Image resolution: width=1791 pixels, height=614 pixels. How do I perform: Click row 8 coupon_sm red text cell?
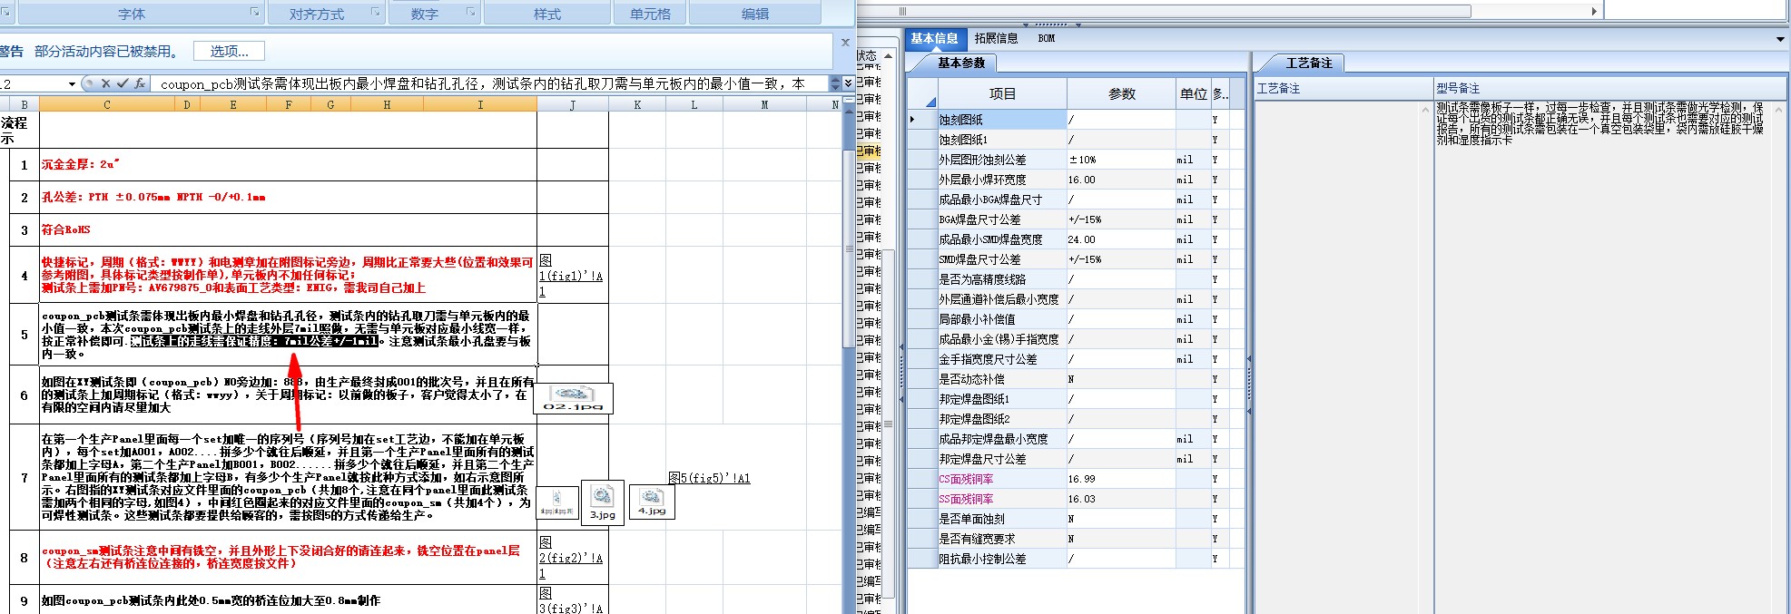(288, 557)
